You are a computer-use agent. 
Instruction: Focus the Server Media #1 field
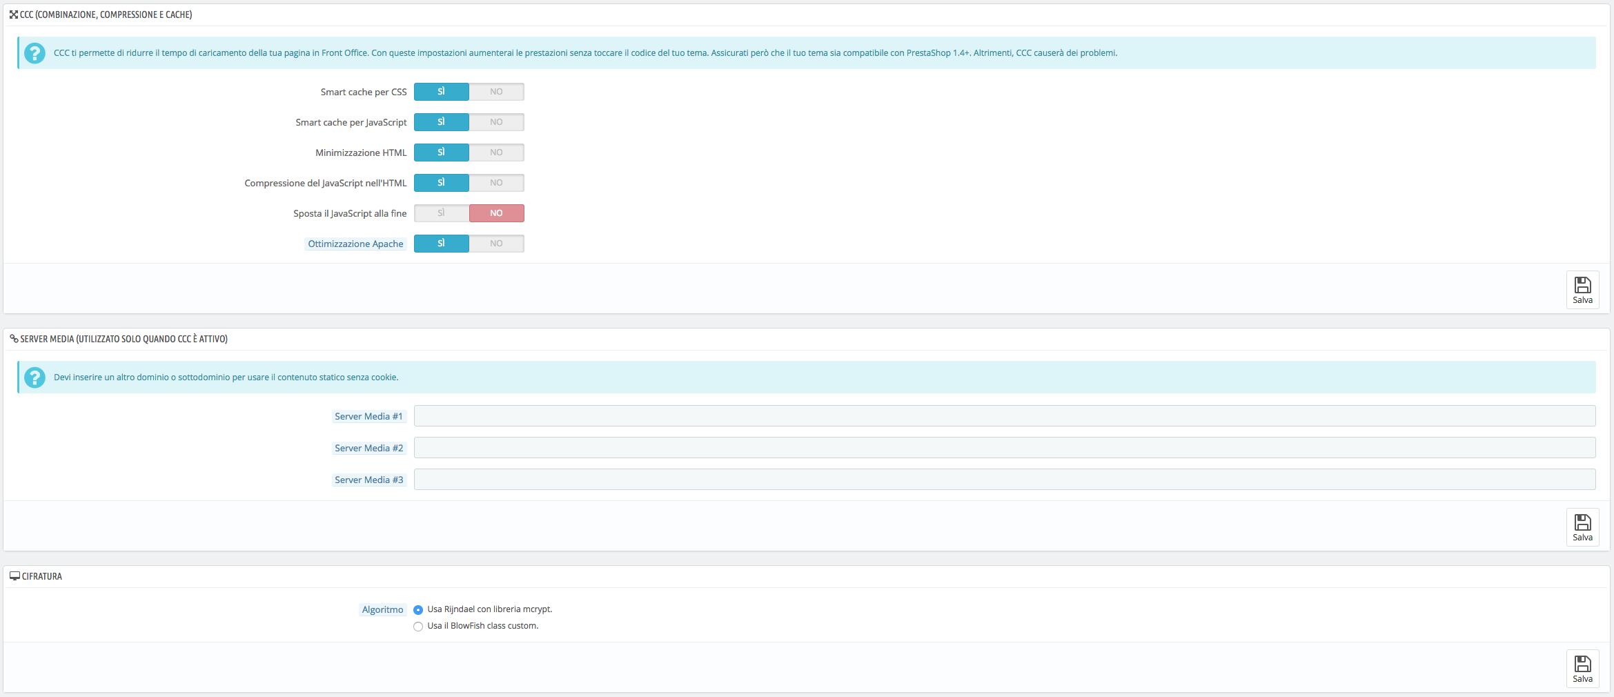[x=1005, y=416]
